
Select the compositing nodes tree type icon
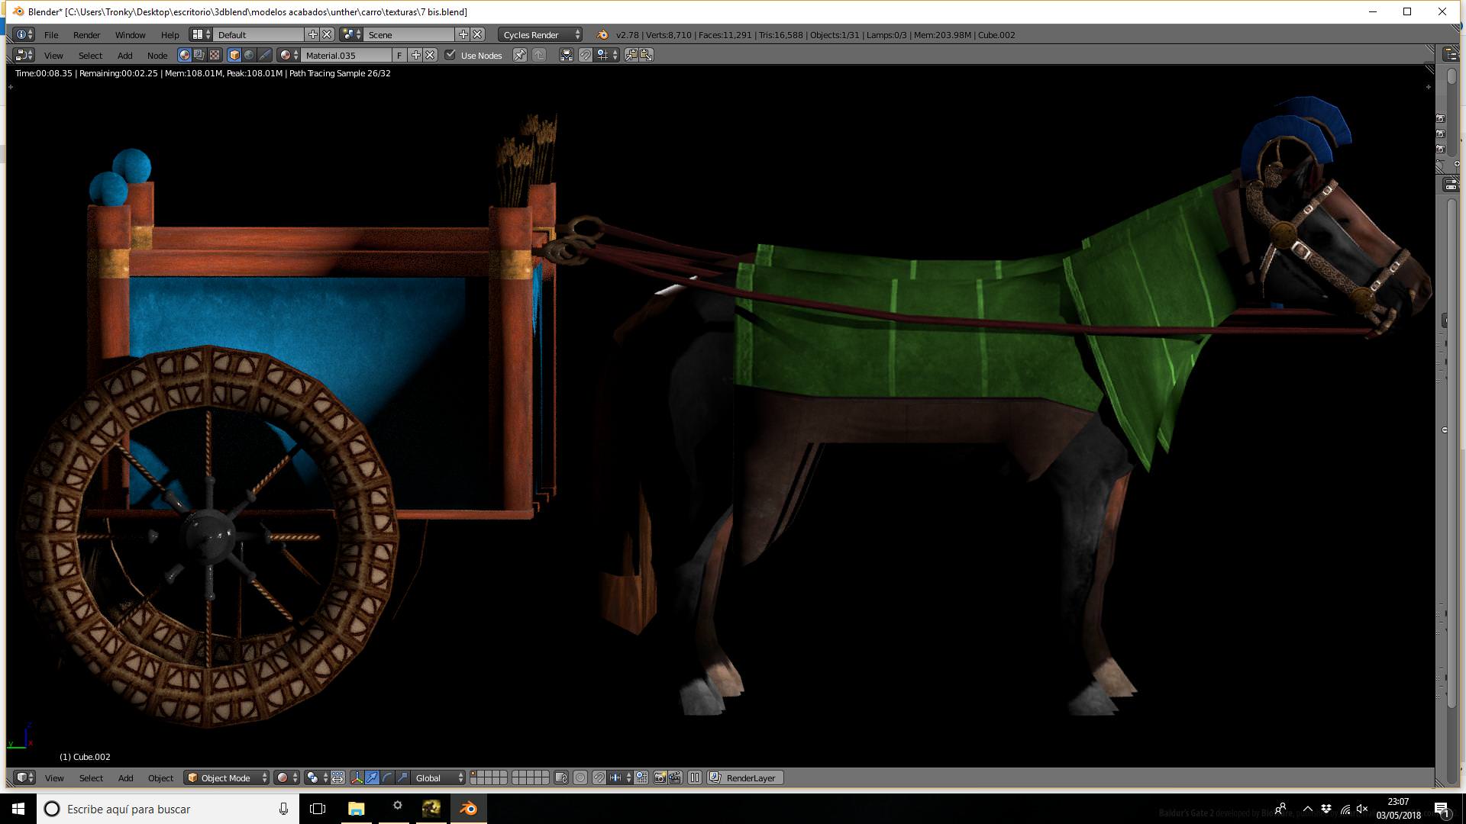click(199, 55)
